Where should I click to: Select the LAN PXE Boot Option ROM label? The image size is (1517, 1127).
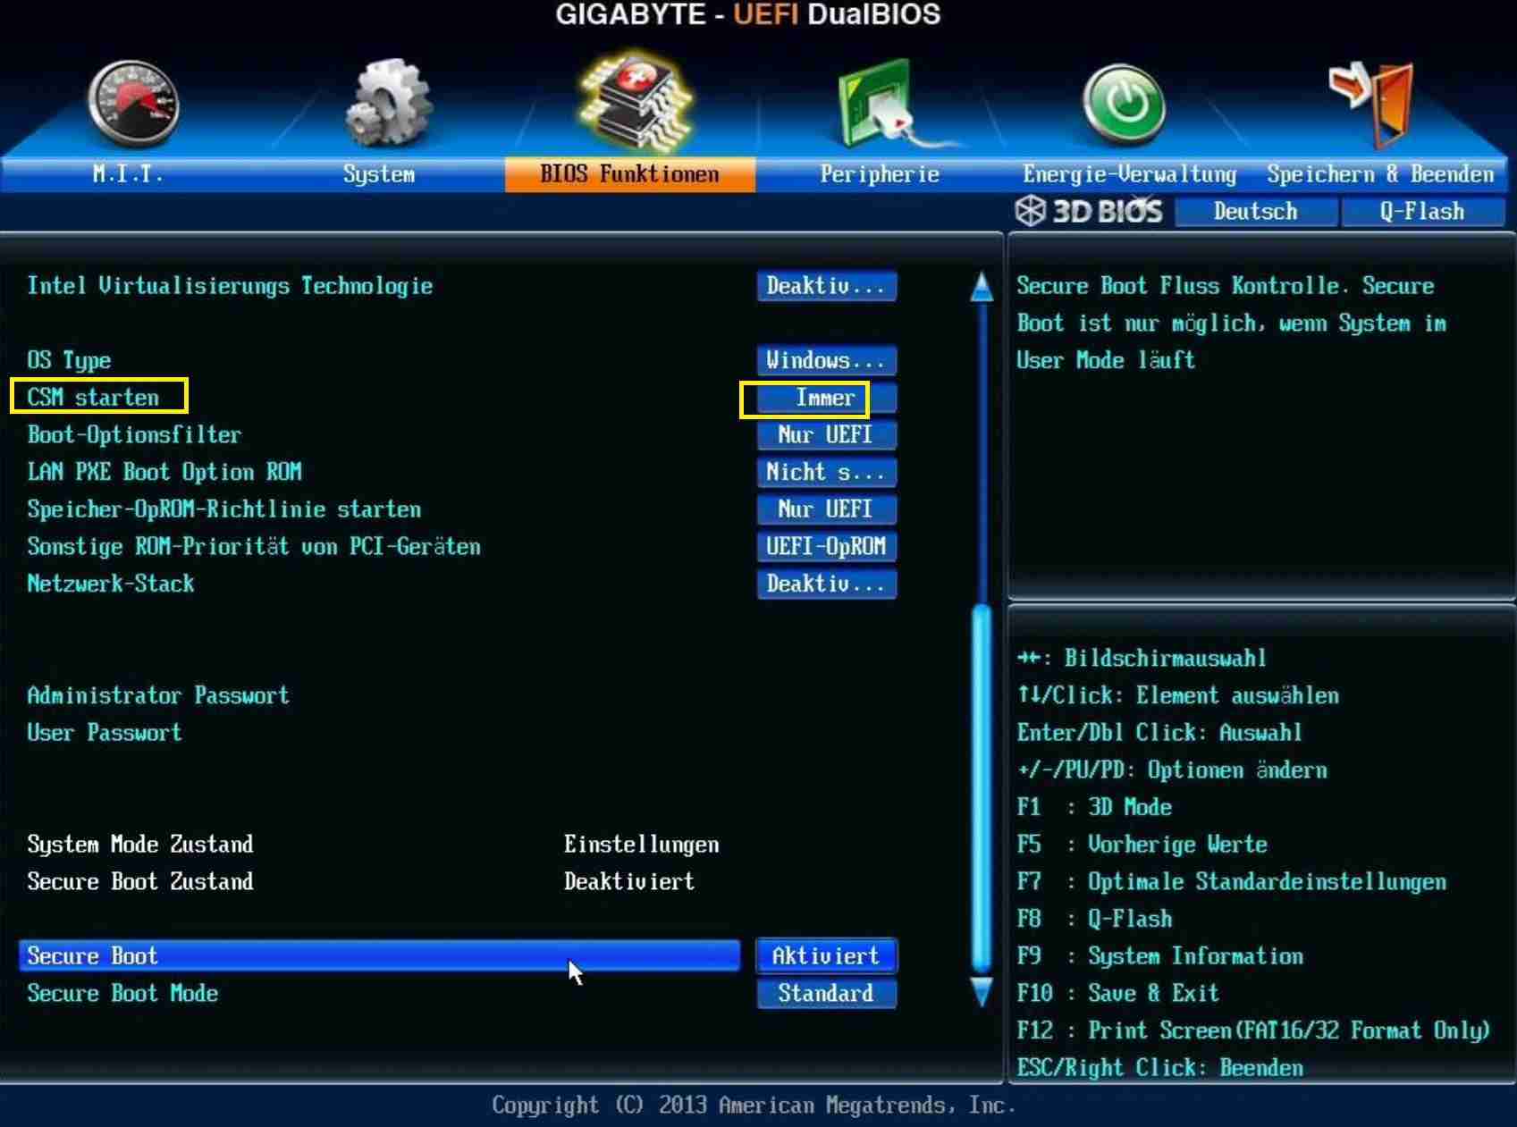point(164,472)
